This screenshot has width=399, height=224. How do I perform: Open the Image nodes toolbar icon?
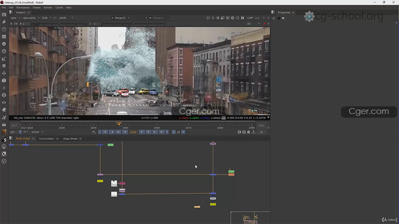(x=4, y=15)
